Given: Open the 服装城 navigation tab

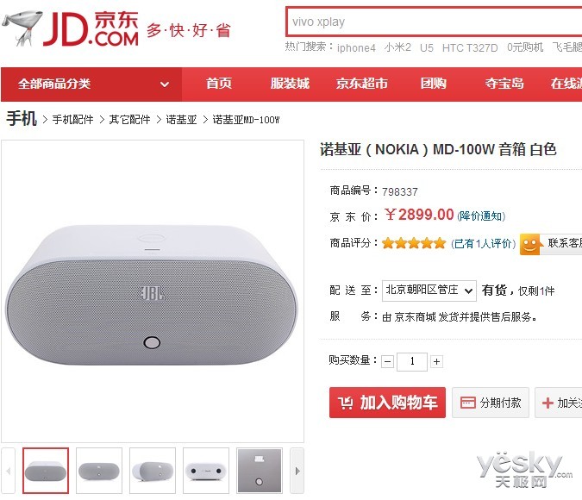Looking at the screenshot, I should pyautogui.click(x=290, y=84).
